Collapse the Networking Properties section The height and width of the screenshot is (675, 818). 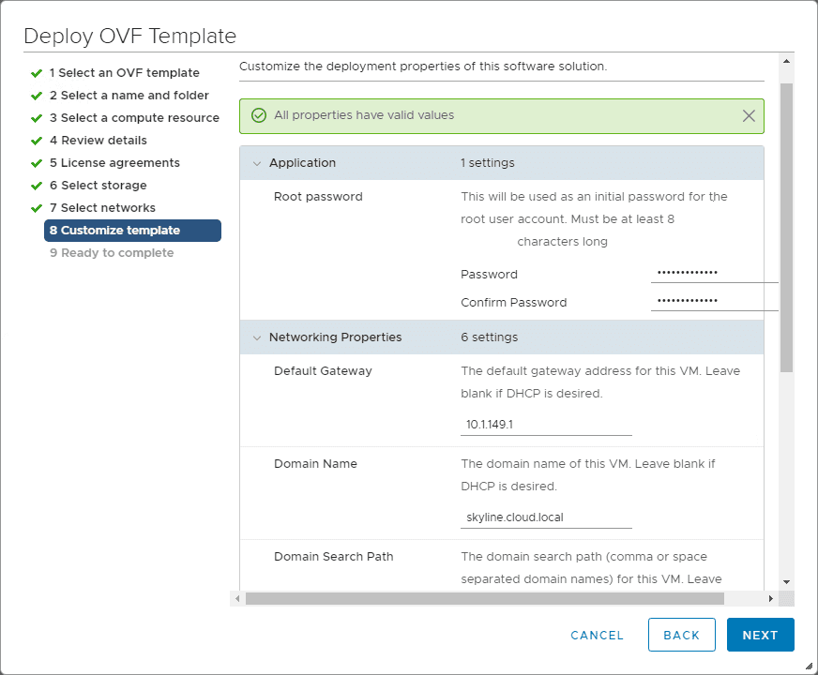pyautogui.click(x=257, y=337)
